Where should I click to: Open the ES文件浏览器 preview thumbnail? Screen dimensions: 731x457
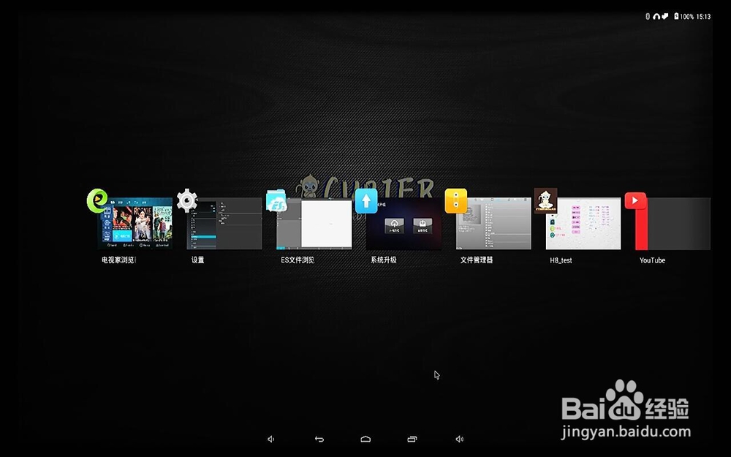coord(314,223)
